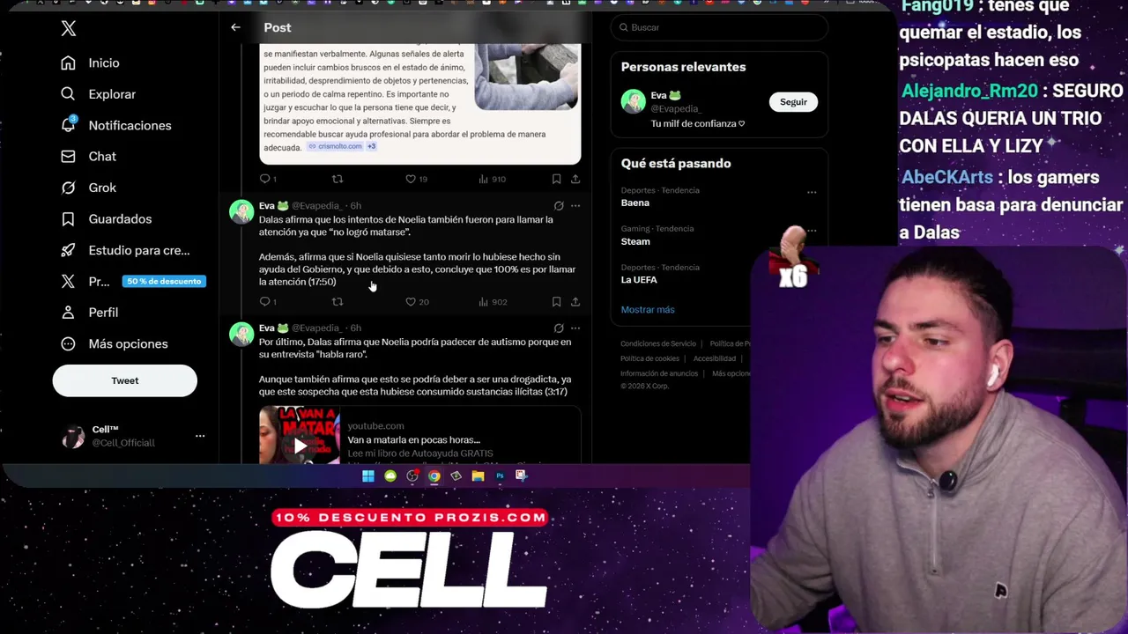
Task: Like the tweet with 19 likes
Action: tap(416, 179)
